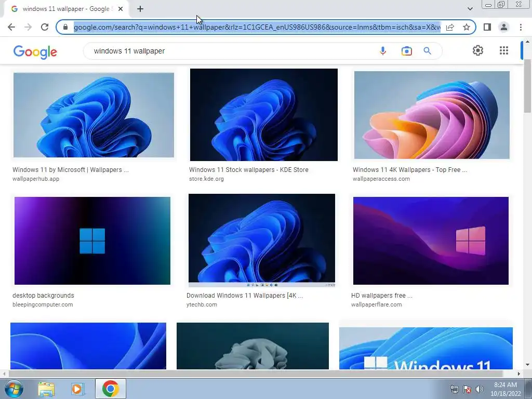532x399 pixels.
Task: Click the horizontal scrollbar right arrow
Action: [519, 374]
